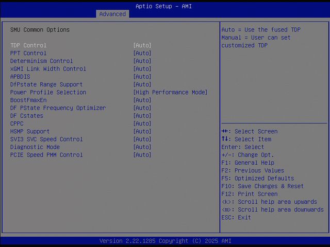Select xGMI Link Width Control

[48, 69]
